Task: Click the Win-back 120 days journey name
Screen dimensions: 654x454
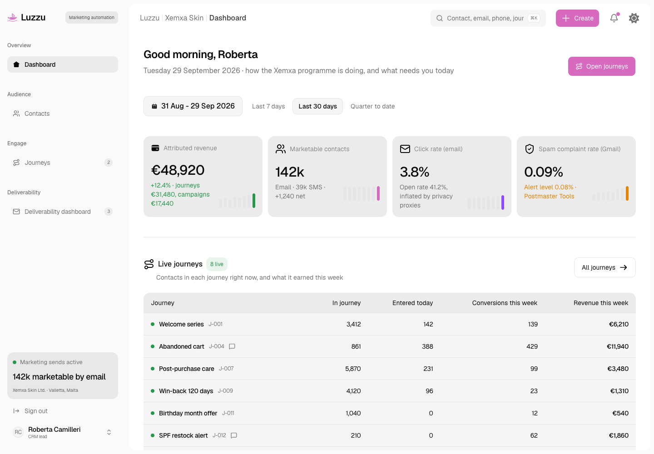Action: 186,391
